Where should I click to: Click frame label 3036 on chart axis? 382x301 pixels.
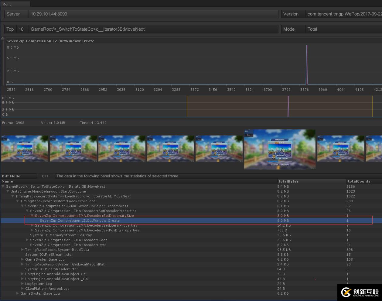point(121,90)
